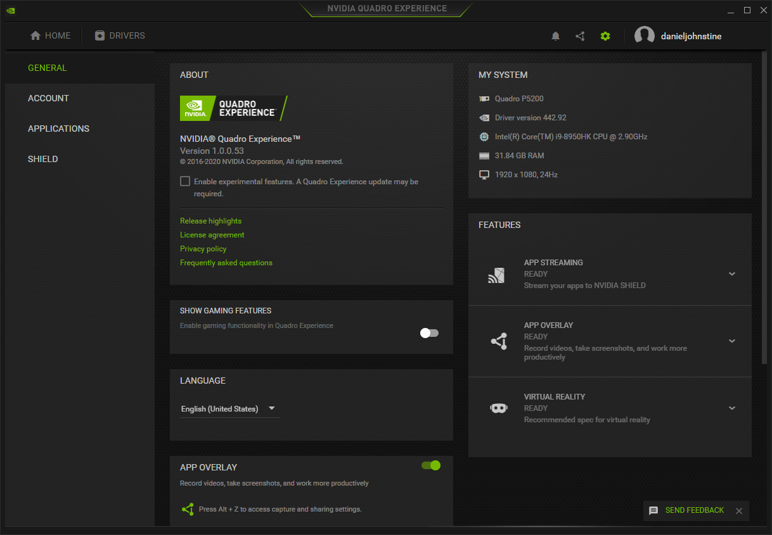The width and height of the screenshot is (772, 535).
Task: Turn off the App Overlay switch
Action: [x=430, y=465]
